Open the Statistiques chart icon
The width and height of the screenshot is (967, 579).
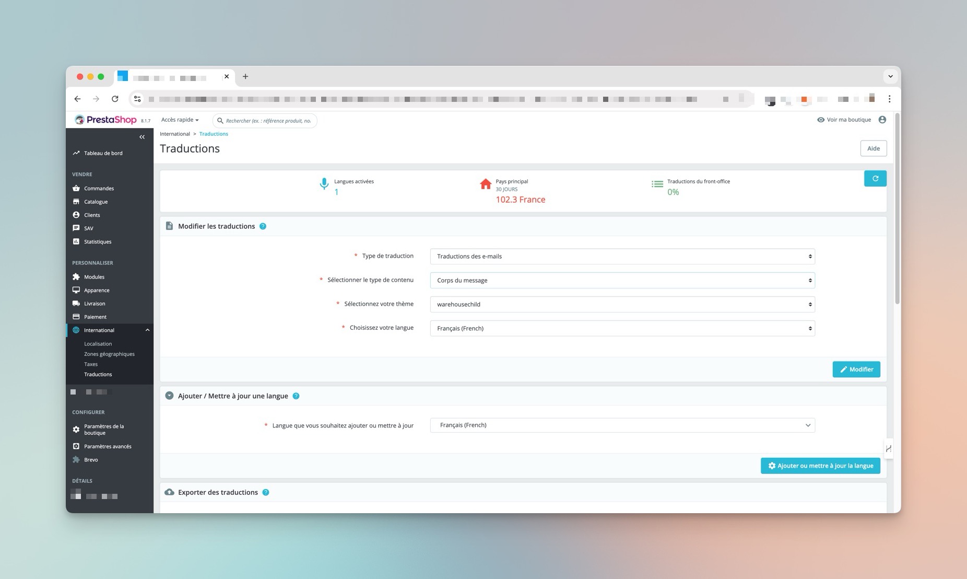pos(76,241)
